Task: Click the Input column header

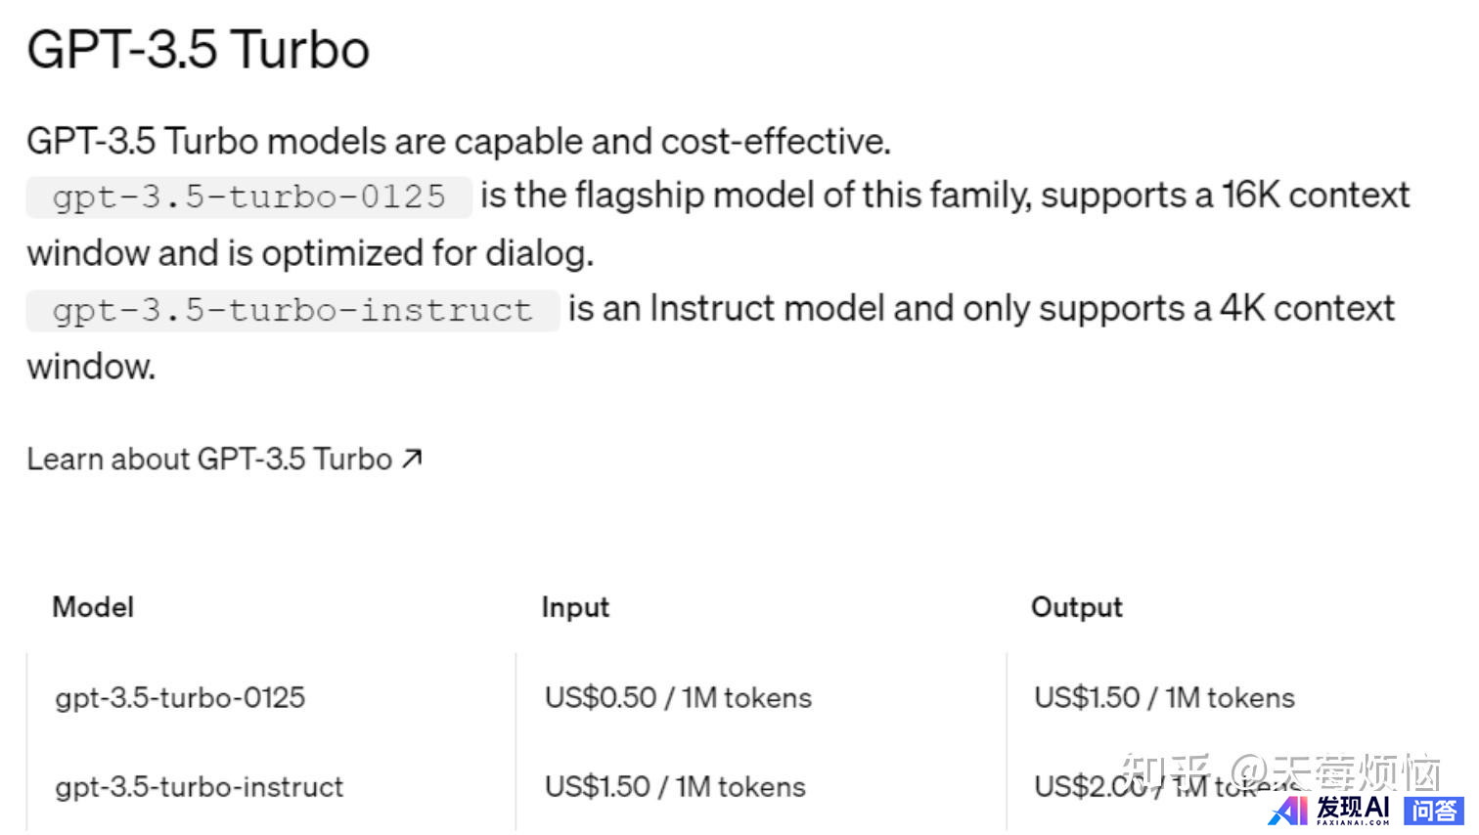Action: 575,607
